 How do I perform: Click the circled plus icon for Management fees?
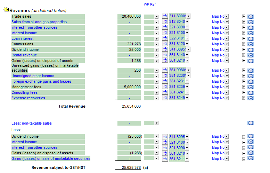251,87
